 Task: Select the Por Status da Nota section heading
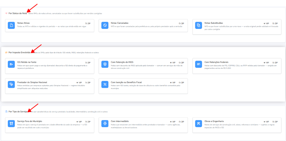point(18,13)
